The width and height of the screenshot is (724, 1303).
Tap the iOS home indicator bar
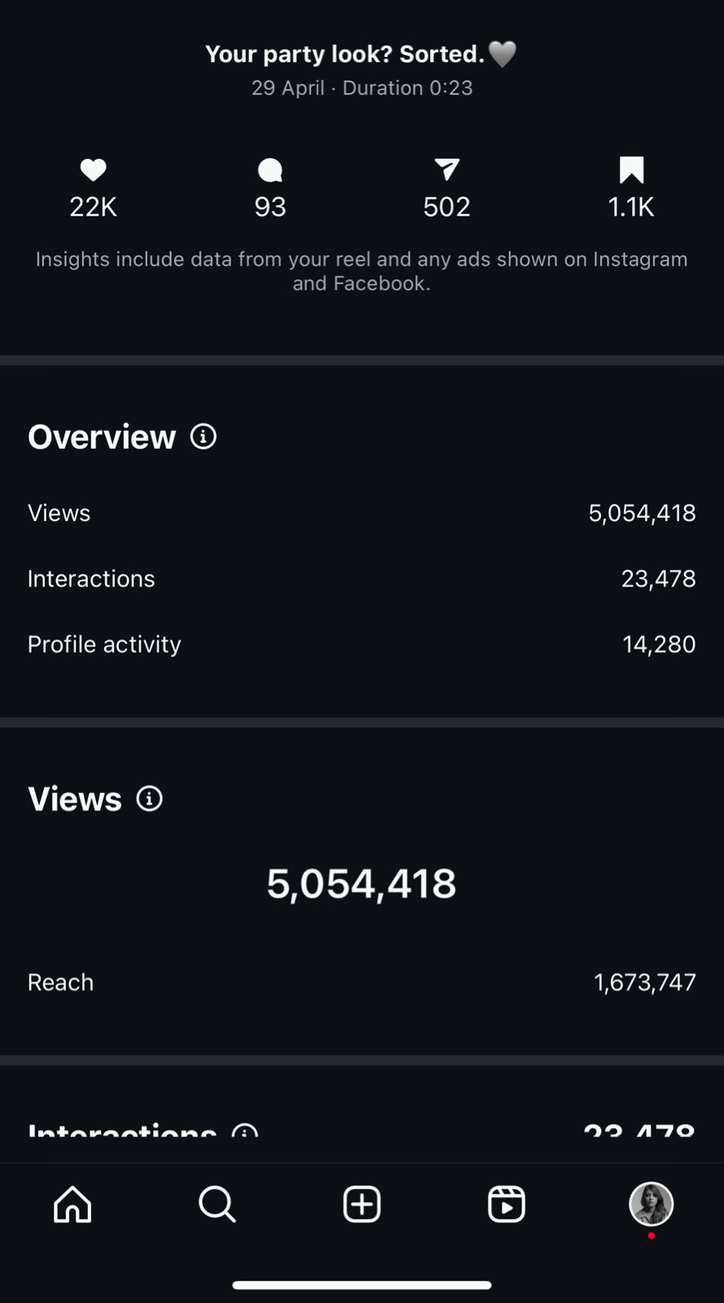pyautogui.click(x=362, y=1285)
